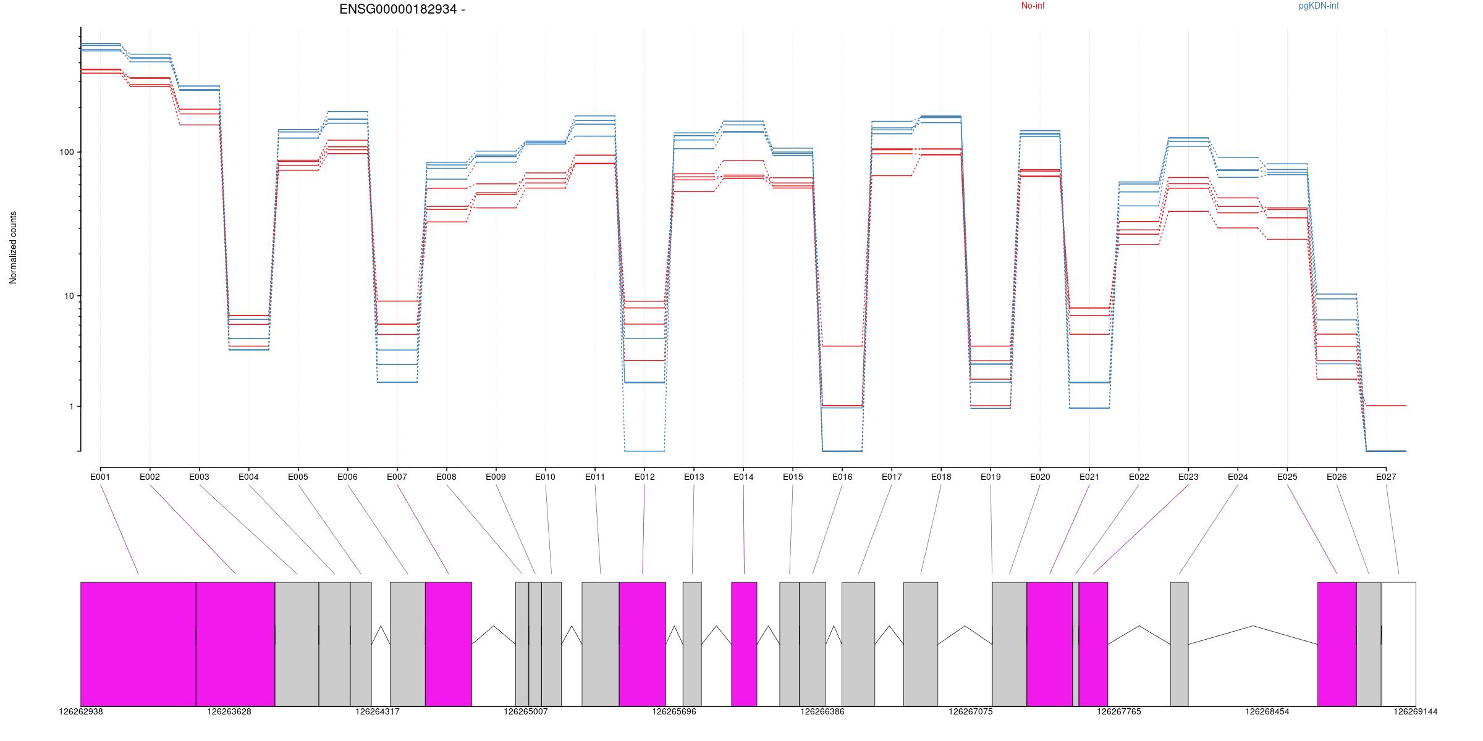
Task: Click the E024 exon axis label
Action: coord(1238,477)
